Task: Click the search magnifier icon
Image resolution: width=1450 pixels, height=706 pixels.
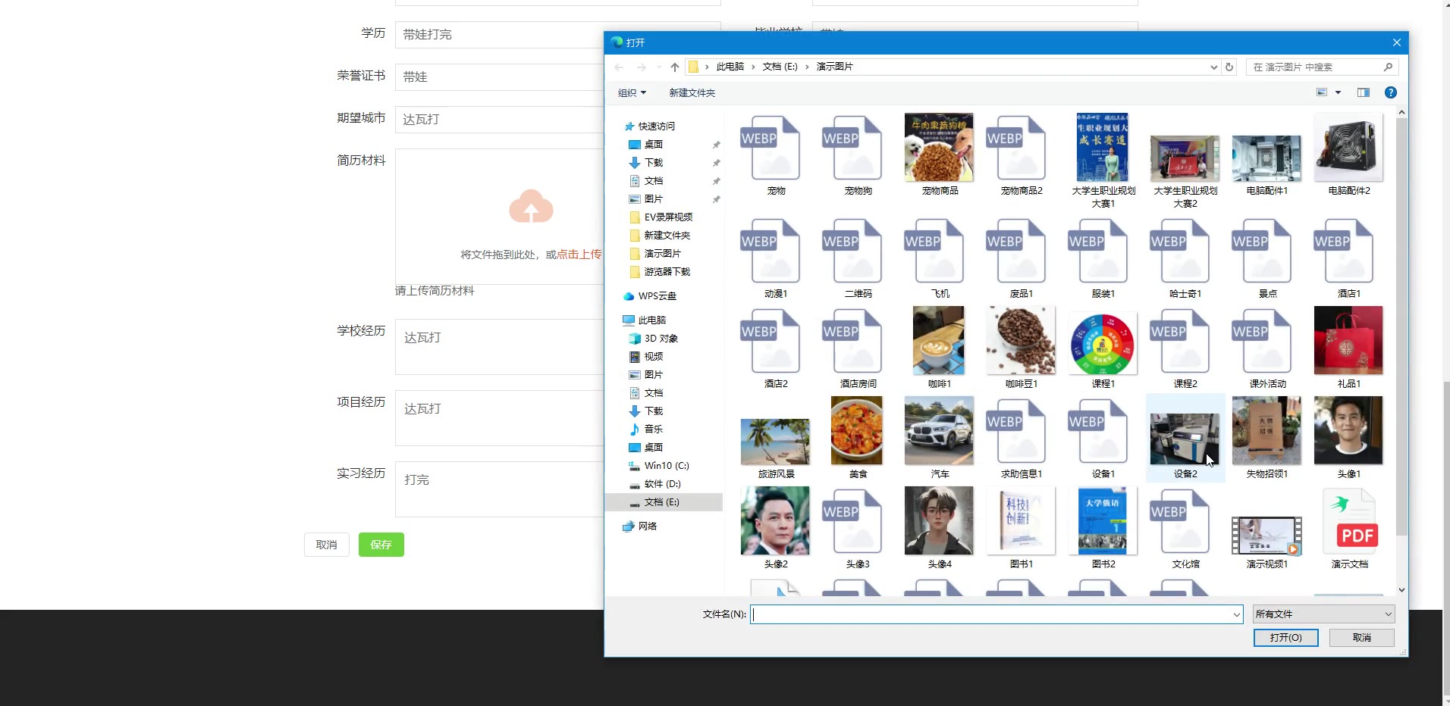Action: (x=1388, y=67)
